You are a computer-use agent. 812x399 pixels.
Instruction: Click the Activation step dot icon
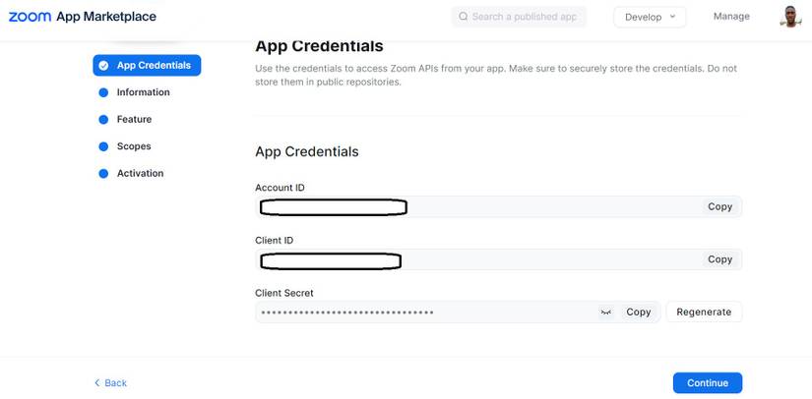click(x=103, y=174)
